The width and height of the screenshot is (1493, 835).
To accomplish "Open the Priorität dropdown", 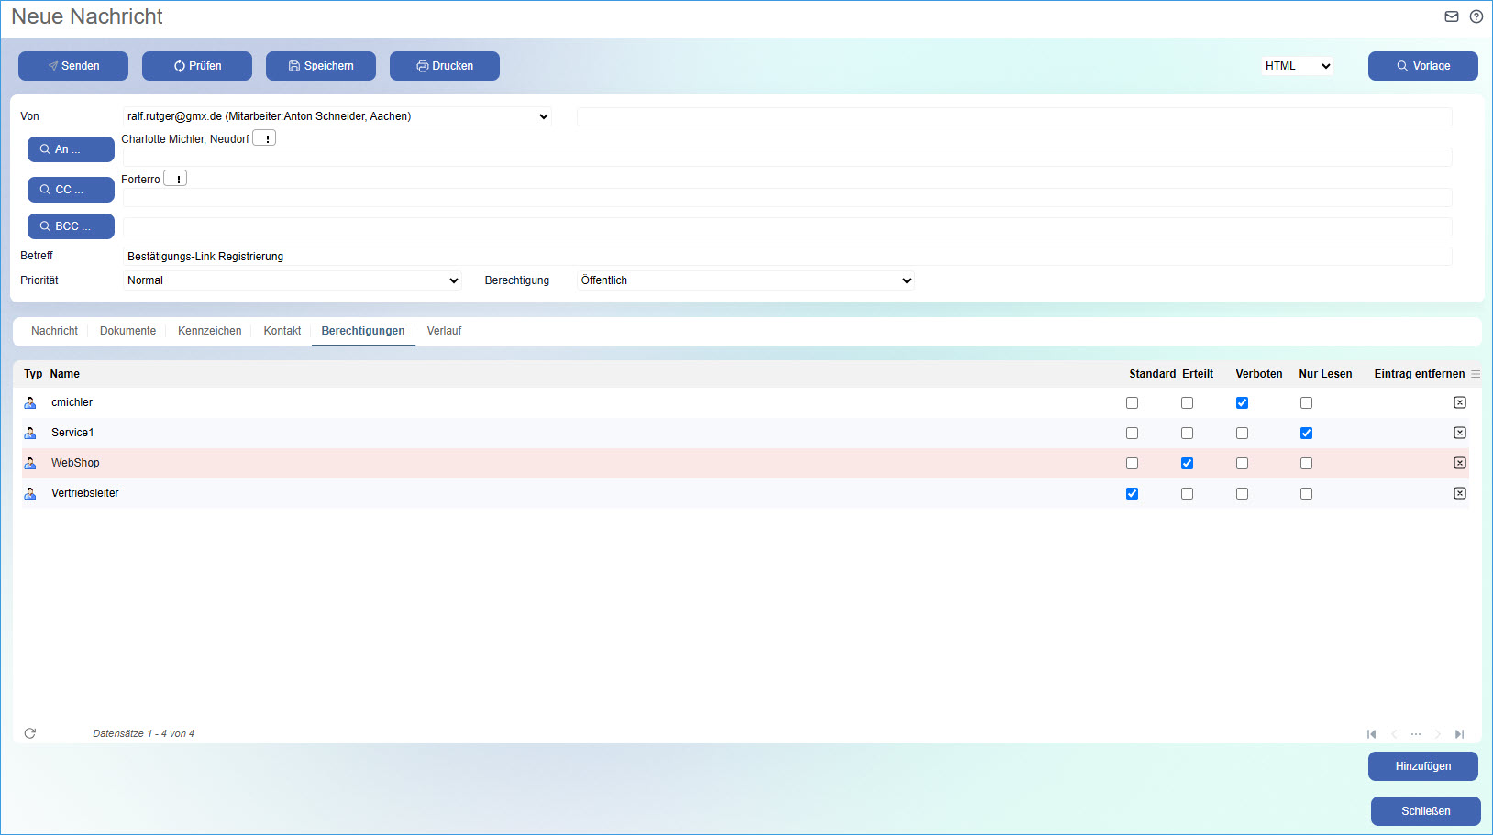I will (x=292, y=280).
